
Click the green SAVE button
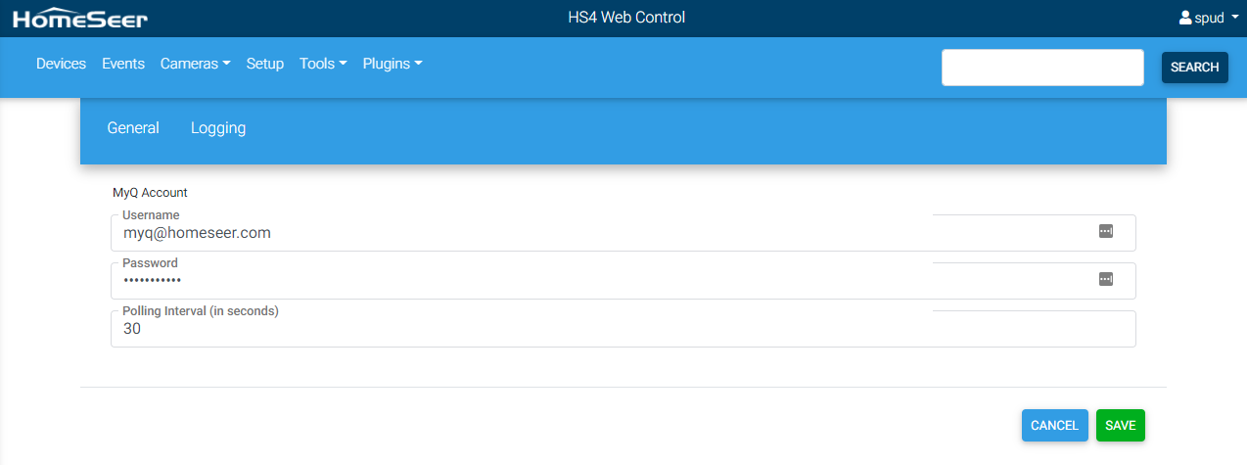coord(1120,426)
